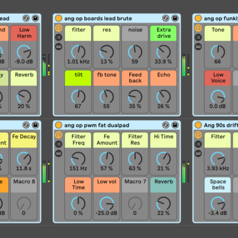Click the tilt macro knob
This screenshot has height=238, width=238.
click(78, 97)
